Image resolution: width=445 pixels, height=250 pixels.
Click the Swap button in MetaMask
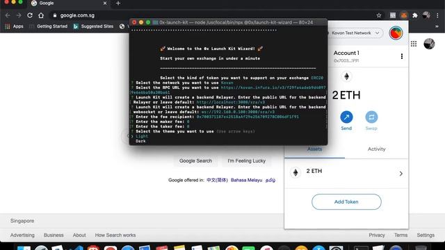point(371,121)
